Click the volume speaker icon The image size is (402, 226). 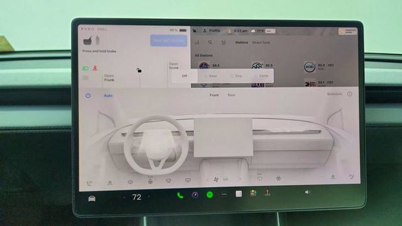click(307, 192)
